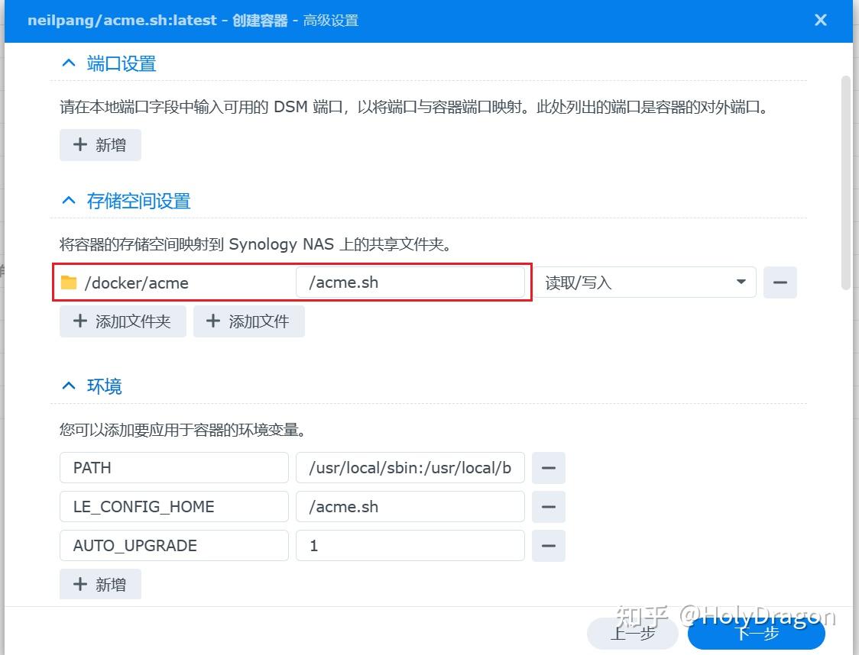
Task: Click the plus icon on 新增 port button
Action: 81,144
